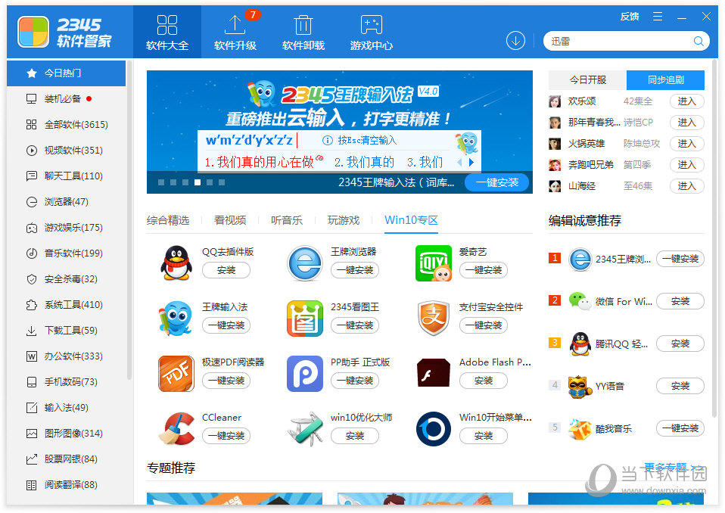Click 一键安装 on the banner
This screenshot has height=513, width=725.
(497, 182)
